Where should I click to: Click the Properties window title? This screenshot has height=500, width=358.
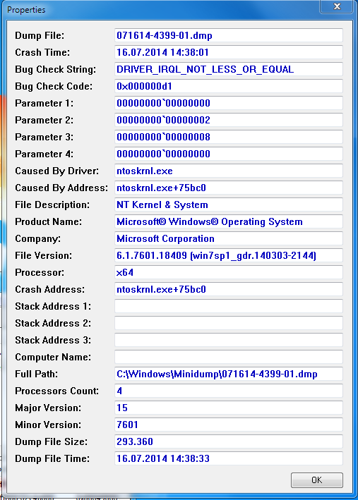click(26, 10)
